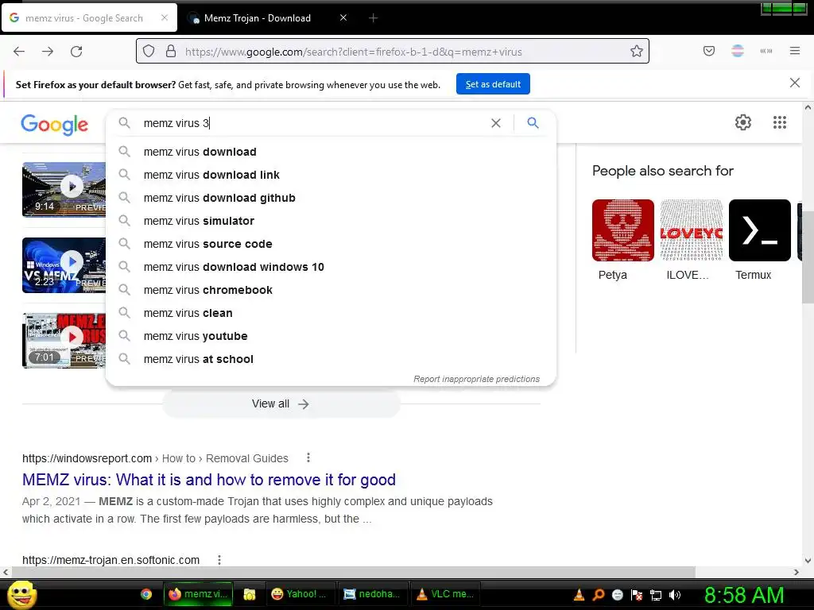814x610 pixels.
Task: Focus the Firefox address bar
Action: coord(392,52)
